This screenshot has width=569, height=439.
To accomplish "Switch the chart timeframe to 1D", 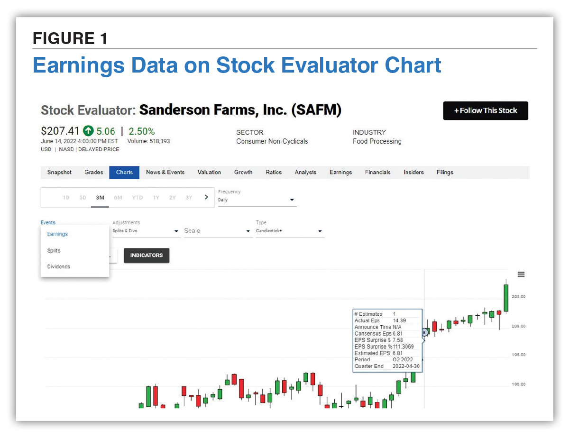I will coord(66,197).
